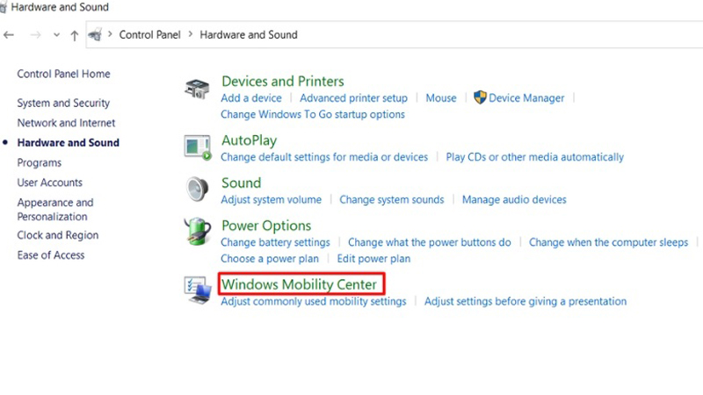Go to Control Panel Home

point(63,75)
